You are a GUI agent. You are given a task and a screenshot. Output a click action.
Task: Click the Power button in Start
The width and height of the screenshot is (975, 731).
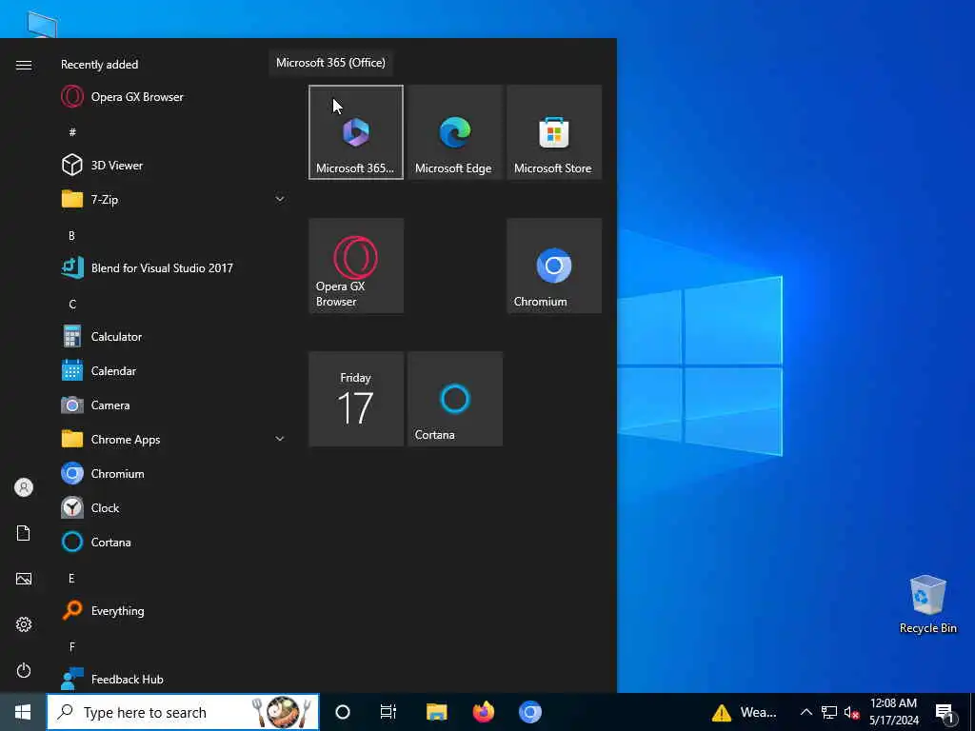(24, 670)
